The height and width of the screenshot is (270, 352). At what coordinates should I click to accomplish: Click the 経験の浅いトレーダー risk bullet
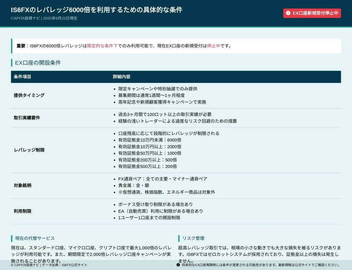point(178,121)
